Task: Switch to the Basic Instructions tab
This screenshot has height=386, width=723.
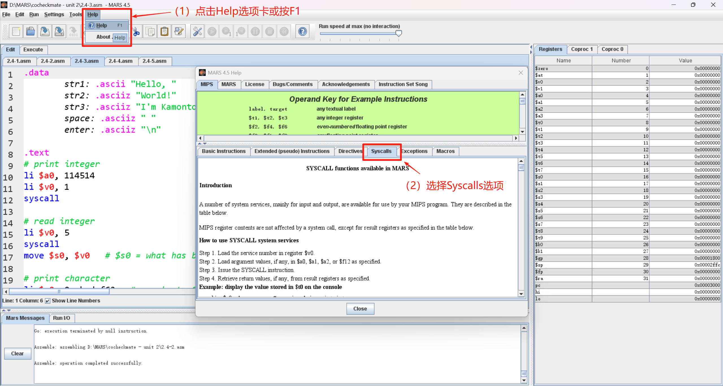Action: coord(223,151)
